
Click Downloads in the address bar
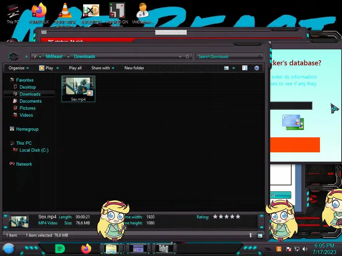[84, 56]
